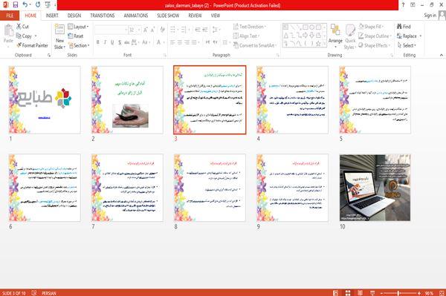
Task: Select slide 1 thumbnail with logo
Action: [x=45, y=100]
